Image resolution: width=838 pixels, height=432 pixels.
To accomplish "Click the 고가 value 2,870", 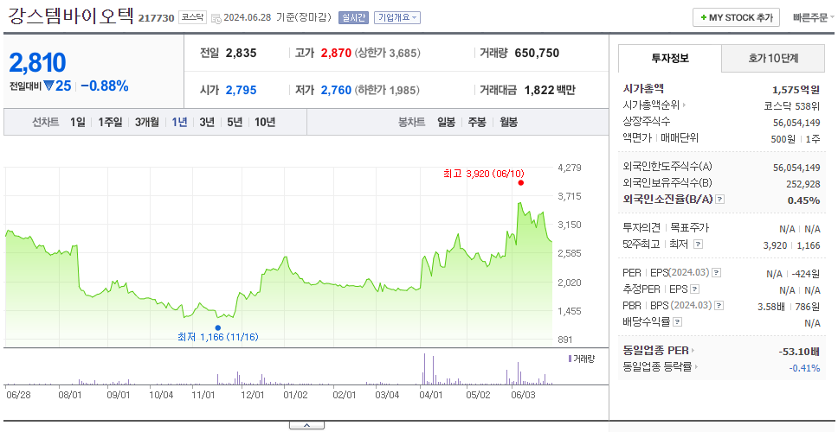I will 336,53.
